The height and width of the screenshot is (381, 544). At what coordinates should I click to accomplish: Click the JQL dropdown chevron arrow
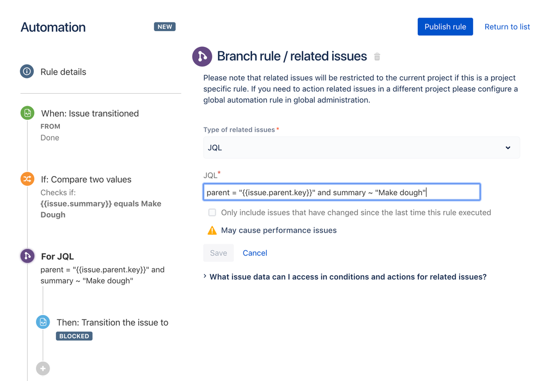click(x=508, y=148)
